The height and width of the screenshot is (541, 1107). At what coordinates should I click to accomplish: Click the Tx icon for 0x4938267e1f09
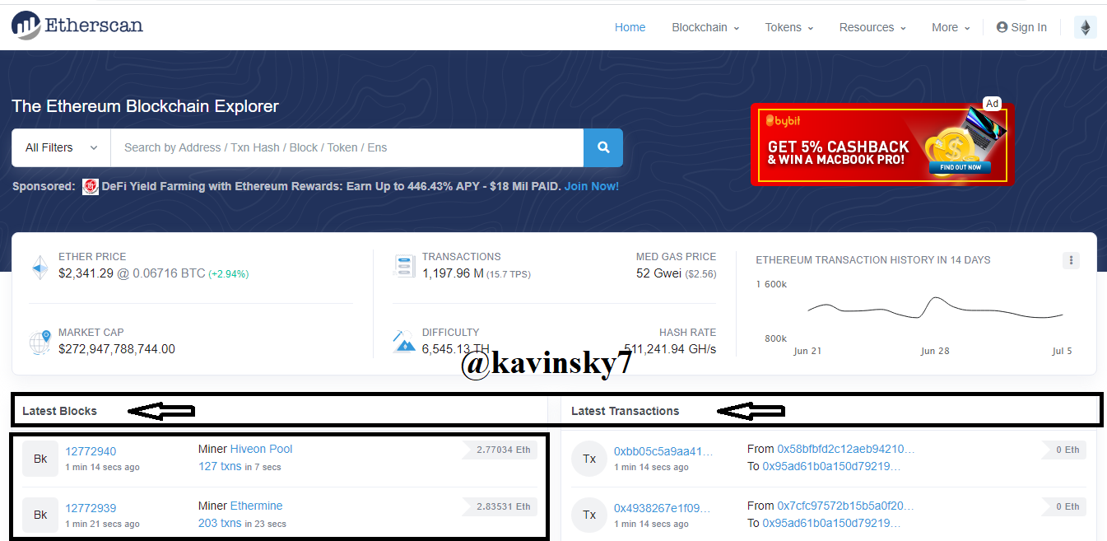coord(589,515)
